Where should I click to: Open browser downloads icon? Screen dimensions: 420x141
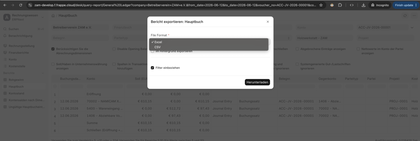[x=363, y=5]
